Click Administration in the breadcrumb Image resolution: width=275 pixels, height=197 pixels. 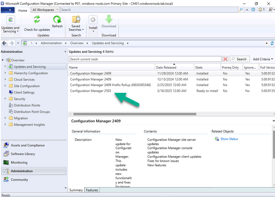[51, 43]
